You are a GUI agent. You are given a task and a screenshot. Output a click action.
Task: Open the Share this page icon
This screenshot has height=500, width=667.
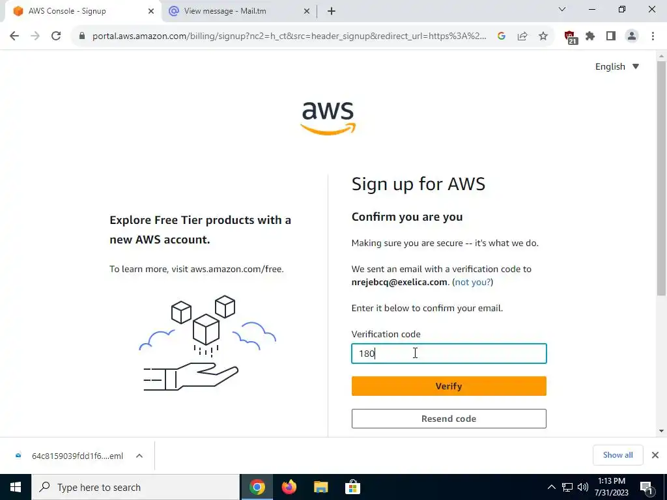522,36
